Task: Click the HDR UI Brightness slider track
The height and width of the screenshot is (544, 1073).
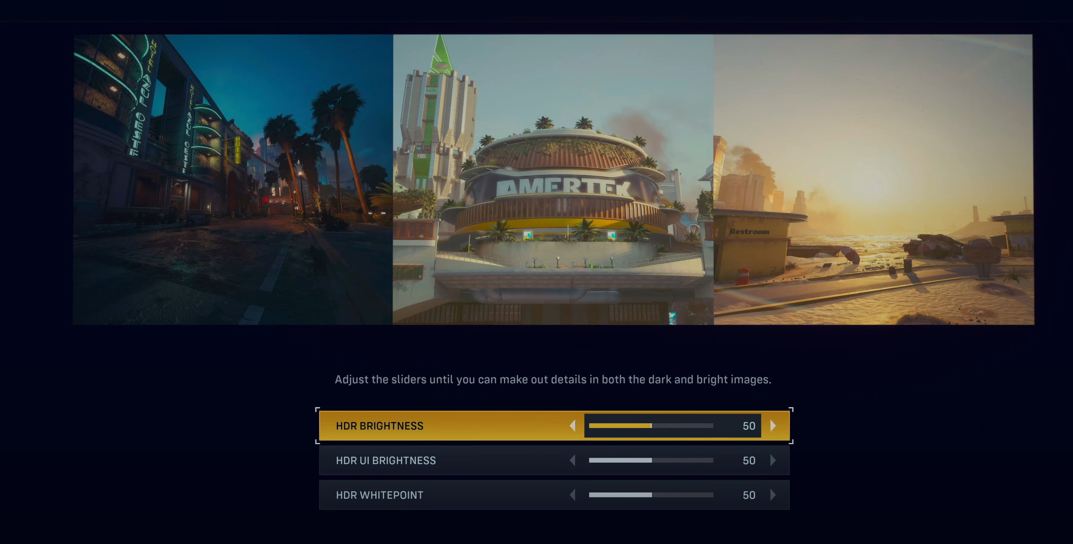Action: coord(651,460)
